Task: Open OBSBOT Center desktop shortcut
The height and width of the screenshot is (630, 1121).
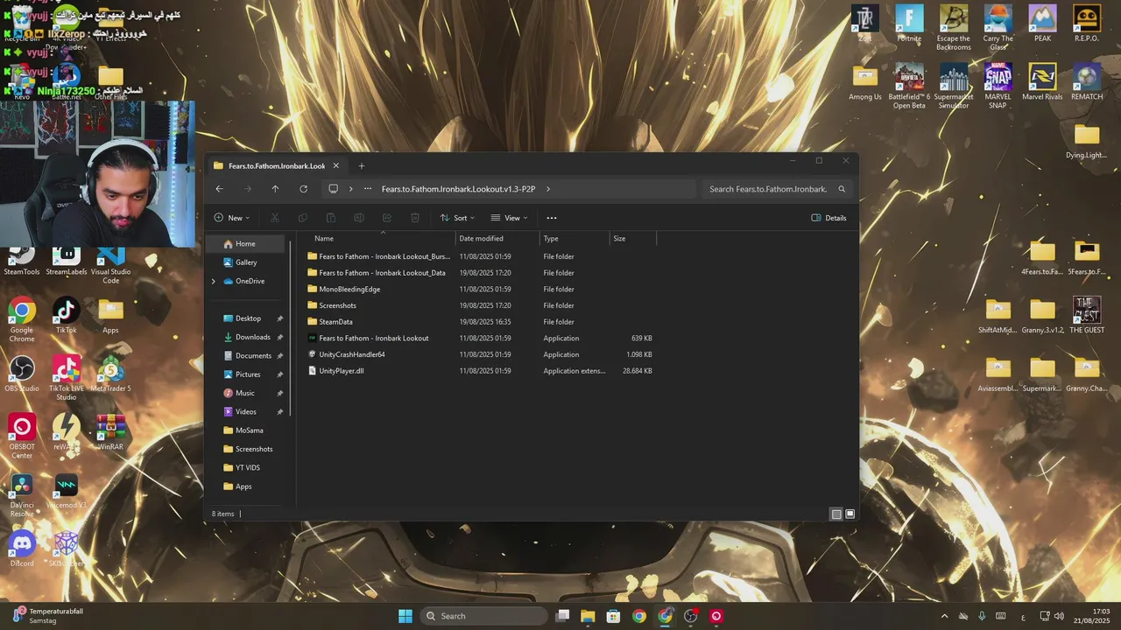Action: [x=22, y=437]
